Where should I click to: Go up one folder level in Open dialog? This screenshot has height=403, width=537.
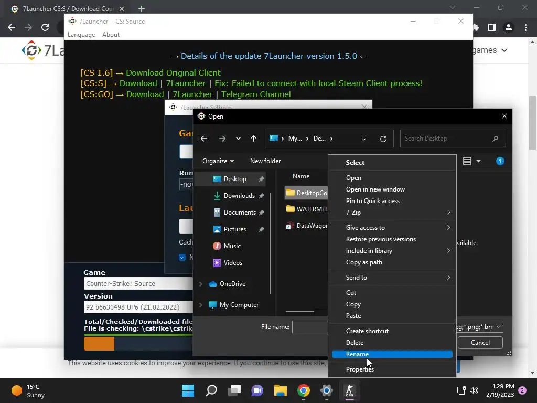point(253,139)
